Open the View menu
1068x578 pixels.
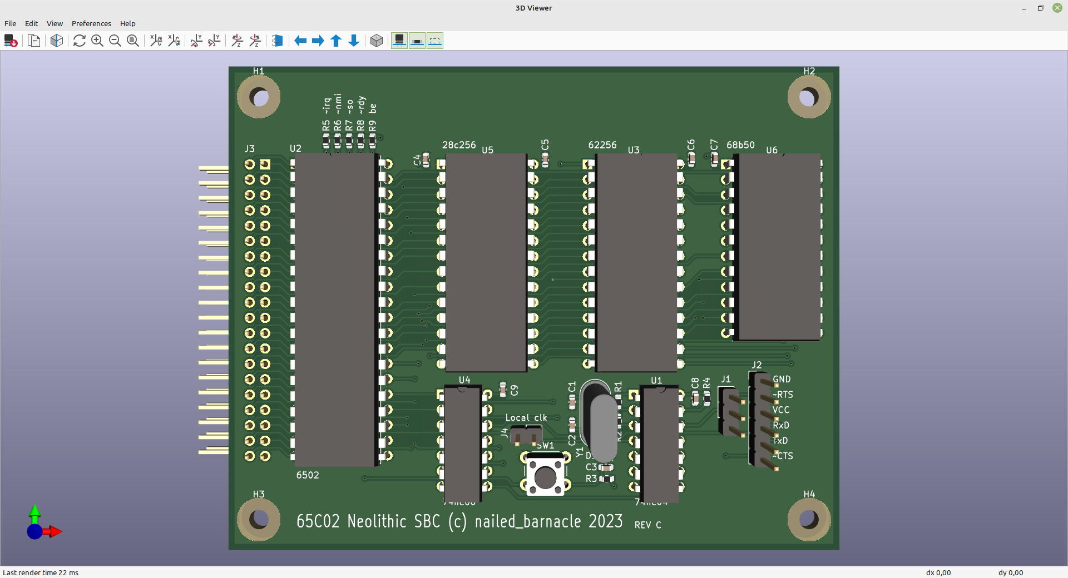(x=55, y=23)
